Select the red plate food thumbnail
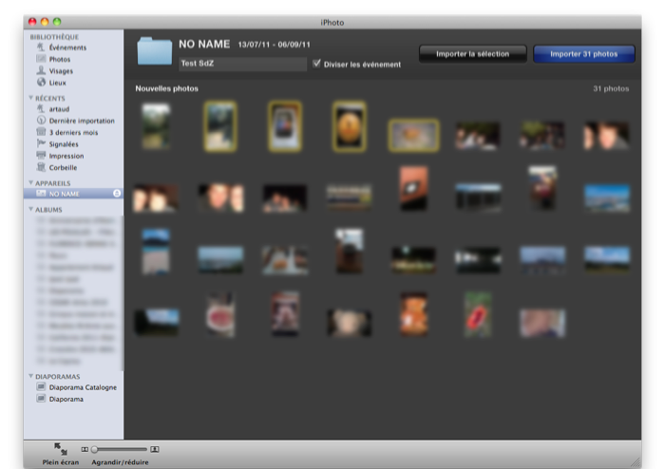Image resolution: width=665 pixels, height=469 pixels. coord(220,315)
